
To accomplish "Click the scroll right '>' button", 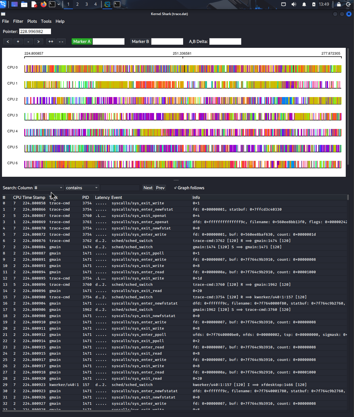I will pyautogui.click(x=38, y=42).
